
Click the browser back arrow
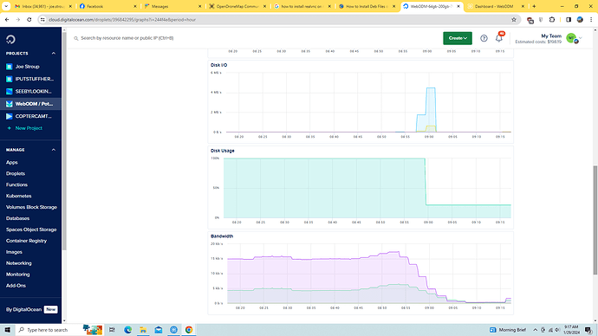point(7,20)
